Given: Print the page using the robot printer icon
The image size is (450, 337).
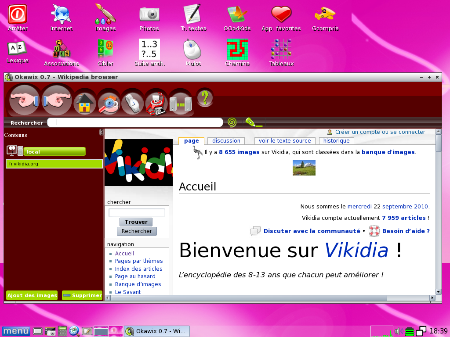Looking at the screenshot, I should pos(156,103).
